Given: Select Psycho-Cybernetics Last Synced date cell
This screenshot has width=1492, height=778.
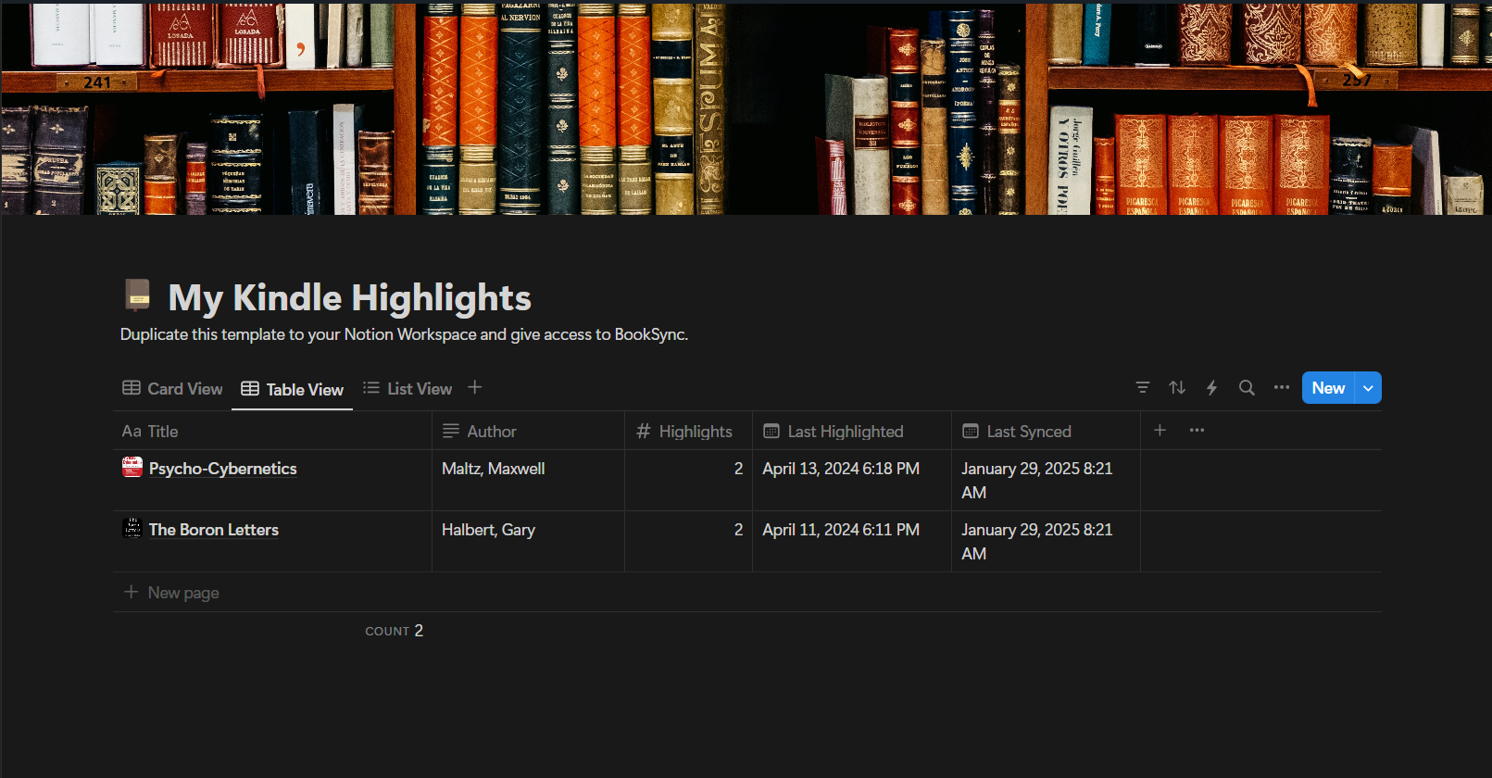Looking at the screenshot, I should [x=1046, y=480].
